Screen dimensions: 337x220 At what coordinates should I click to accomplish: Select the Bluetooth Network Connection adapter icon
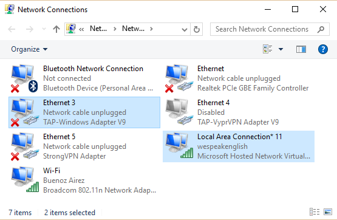point(24,78)
